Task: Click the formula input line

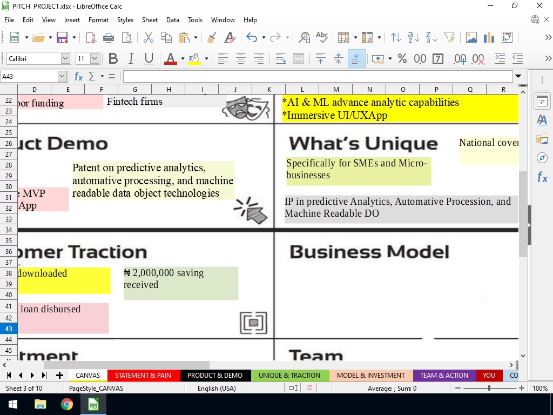Action: (x=318, y=76)
